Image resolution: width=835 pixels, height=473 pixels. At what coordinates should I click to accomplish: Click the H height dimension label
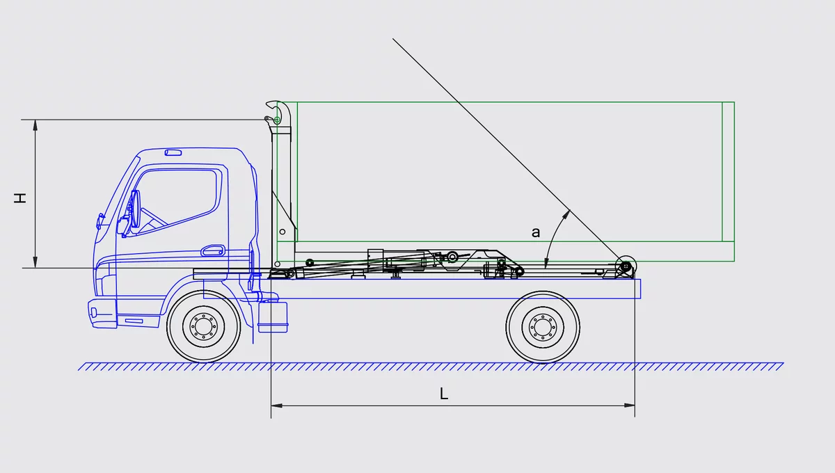pyautogui.click(x=22, y=198)
